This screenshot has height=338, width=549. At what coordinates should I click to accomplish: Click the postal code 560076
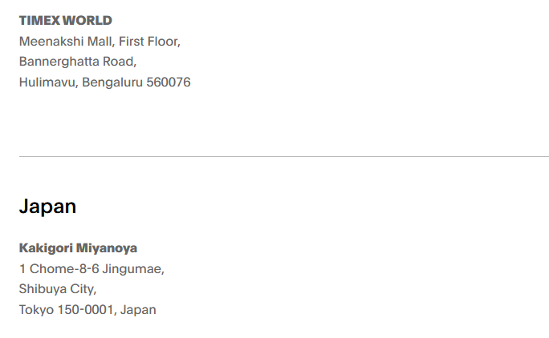169,82
